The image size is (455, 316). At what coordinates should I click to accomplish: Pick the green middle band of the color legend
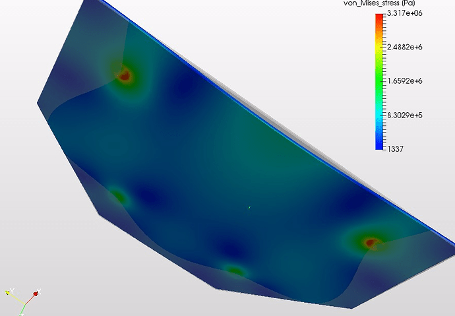click(x=379, y=79)
